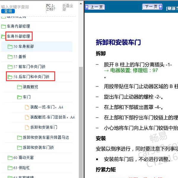
Task: Select 车门 subfolder label
Action: (27, 97)
